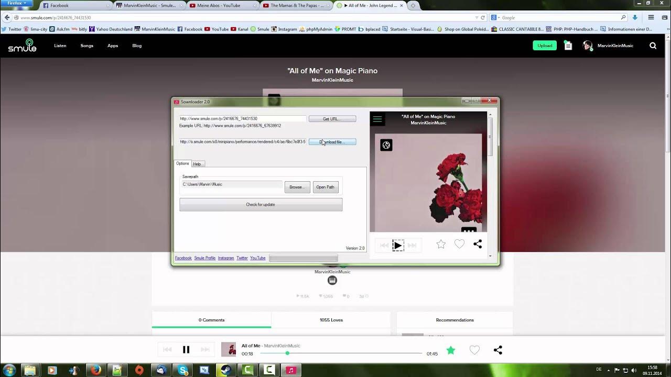This screenshot has height=377, width=671.
Task: Click the Firefox menu button
Action: coord(17,3)
